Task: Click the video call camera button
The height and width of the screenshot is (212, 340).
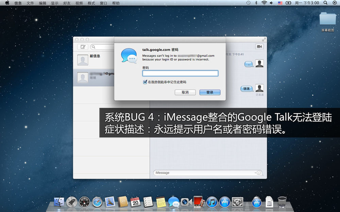Action: click(259, 47)
